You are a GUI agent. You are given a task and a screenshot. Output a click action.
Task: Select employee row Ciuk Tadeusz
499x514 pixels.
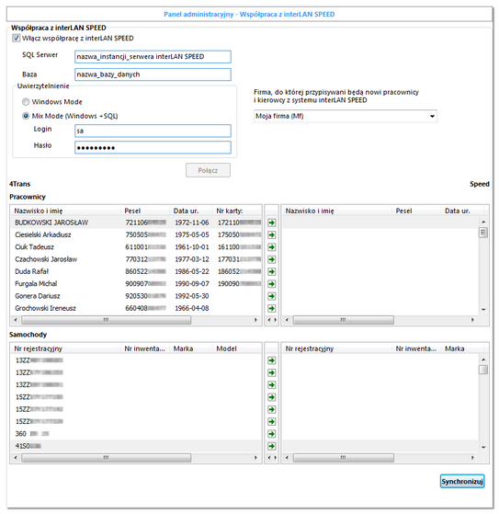(136, 246)
